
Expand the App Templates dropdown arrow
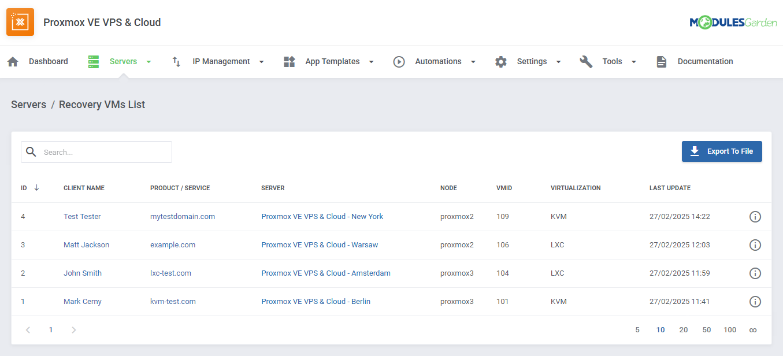tap(371, 62)
